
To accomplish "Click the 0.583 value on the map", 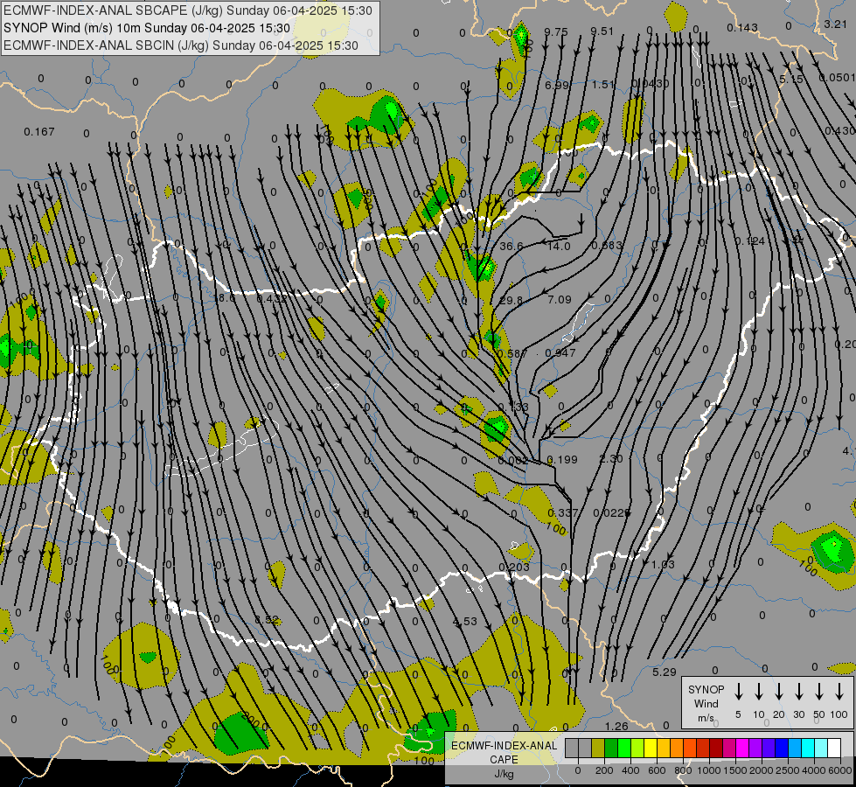I will click(607, 245).
